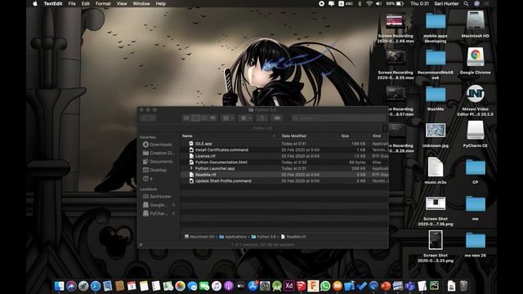The height and width of the screenshot is (294, 523).
Task: Click the Wi-Fi status icon
Action: (369, 3)
